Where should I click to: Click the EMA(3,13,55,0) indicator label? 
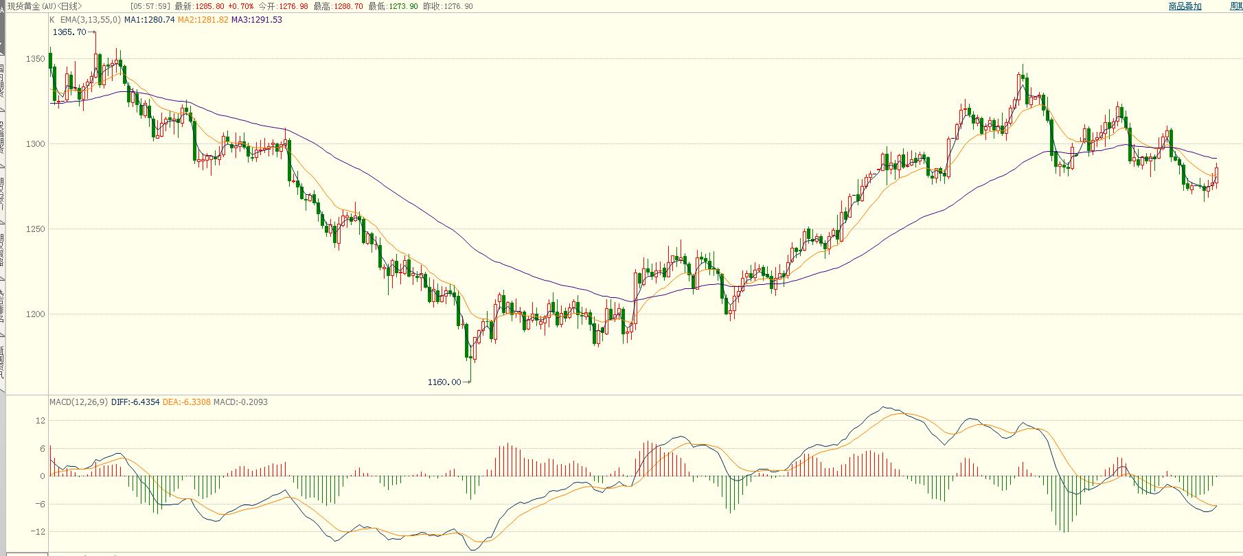coord(91,20)
